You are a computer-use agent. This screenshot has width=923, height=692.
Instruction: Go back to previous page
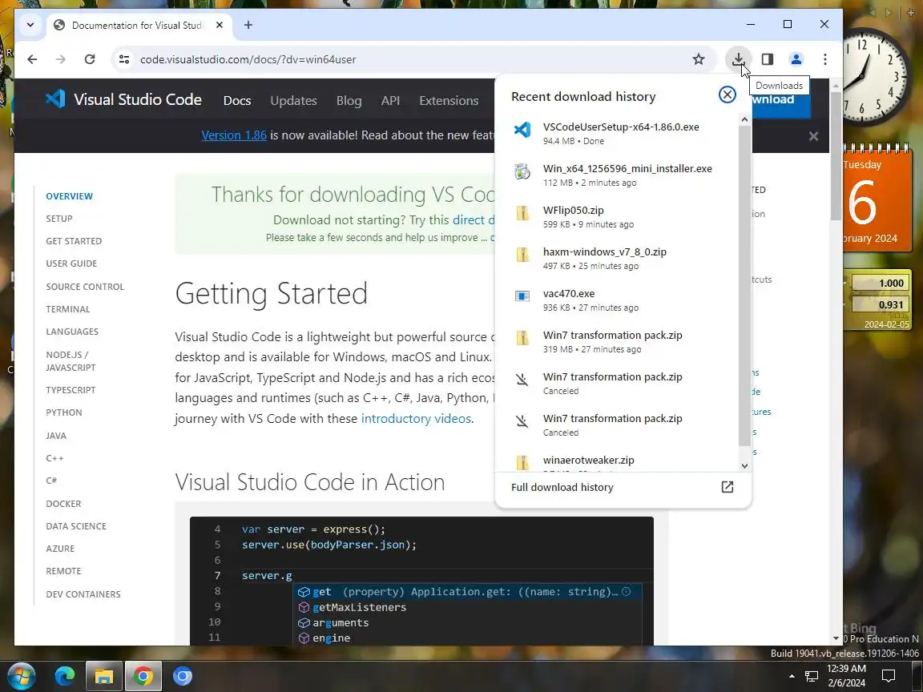click(32, 59)
